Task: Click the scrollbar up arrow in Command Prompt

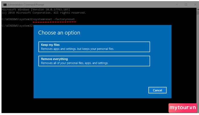Action: tap(198, 9)
